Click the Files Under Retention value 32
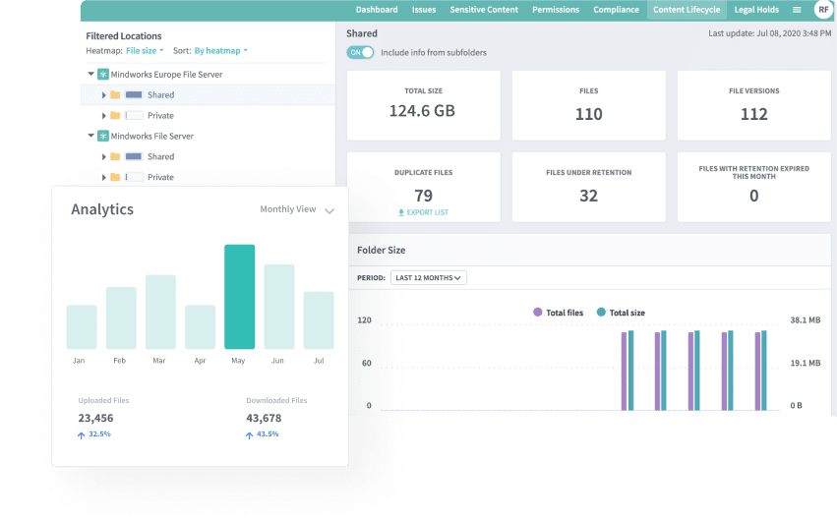 589,196
